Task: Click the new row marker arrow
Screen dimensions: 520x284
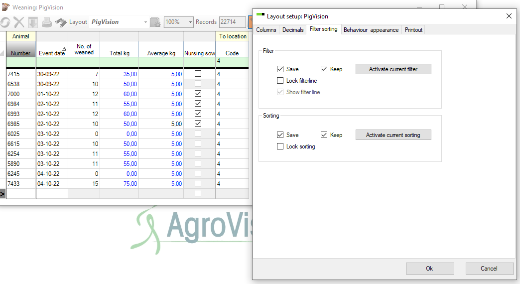Action: point(2,194)
